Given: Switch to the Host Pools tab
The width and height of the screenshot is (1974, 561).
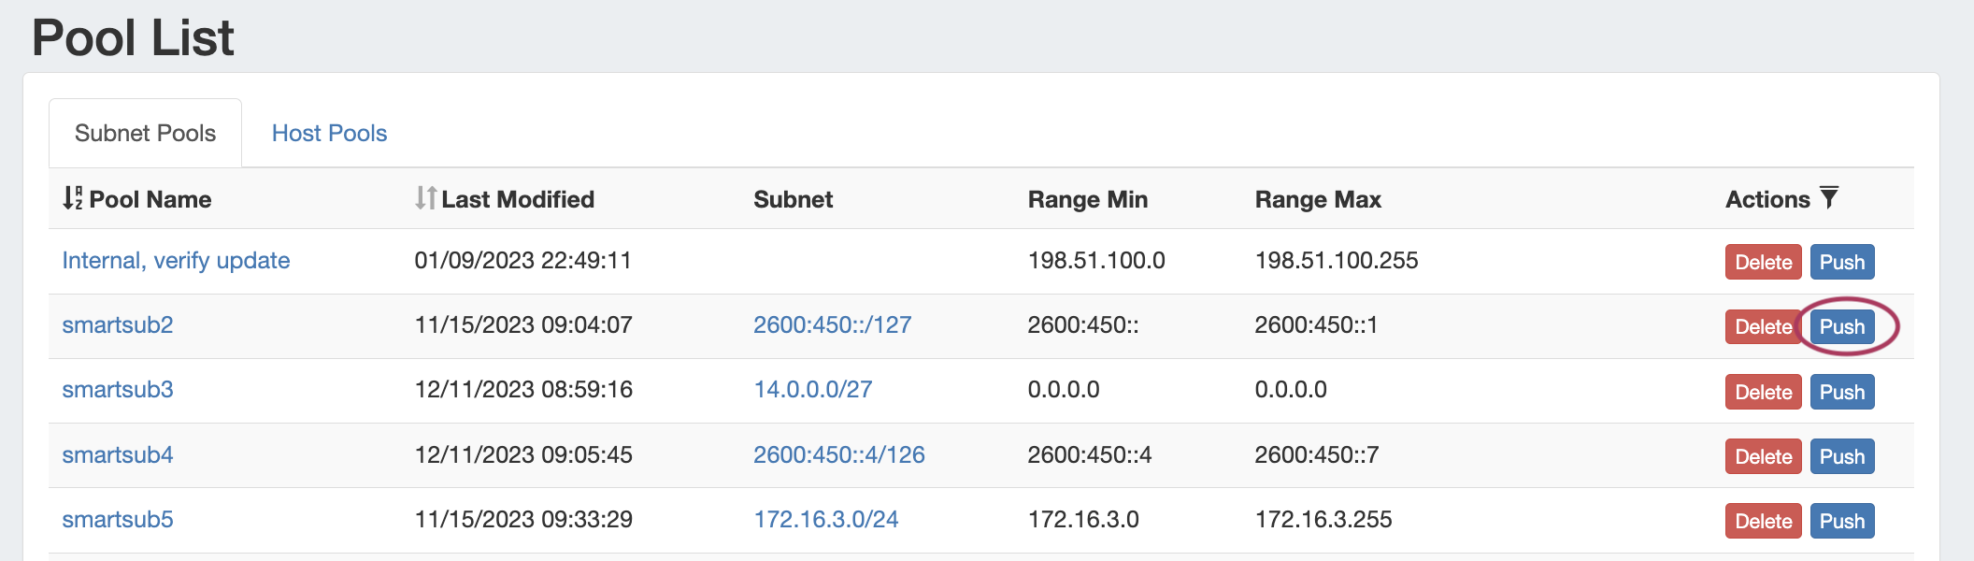Looking at the screenshot, I should point(329,134).
